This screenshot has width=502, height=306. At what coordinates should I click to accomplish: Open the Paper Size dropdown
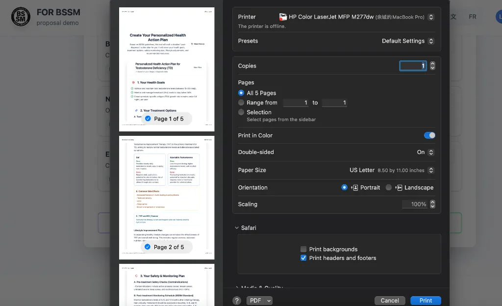click(431, 170)
